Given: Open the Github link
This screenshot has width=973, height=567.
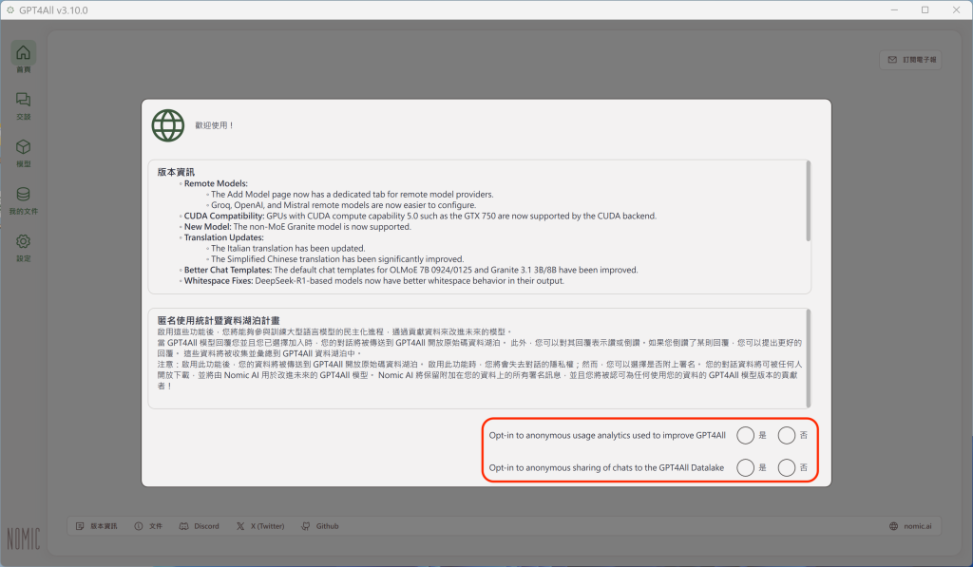Looking at the screenshot, I should [x=320, y=526].
